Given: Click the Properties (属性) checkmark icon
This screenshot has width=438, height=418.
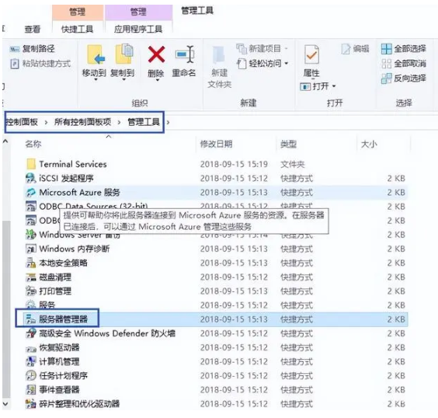Looking at the screenshot, I should [x=311, y=55].
